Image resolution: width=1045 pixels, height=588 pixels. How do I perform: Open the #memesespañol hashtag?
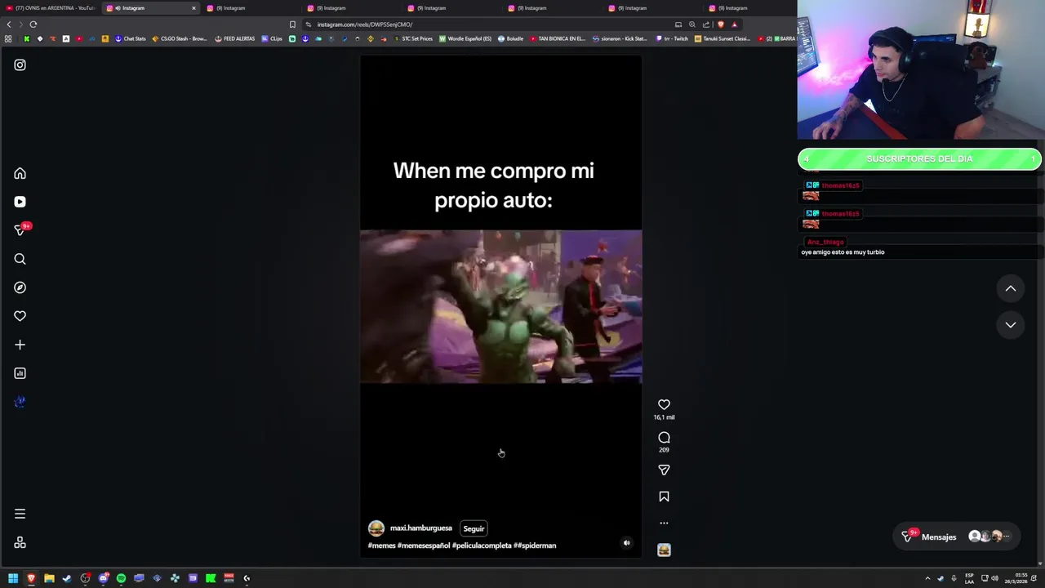pyautogui.click(x=424, y=546)
